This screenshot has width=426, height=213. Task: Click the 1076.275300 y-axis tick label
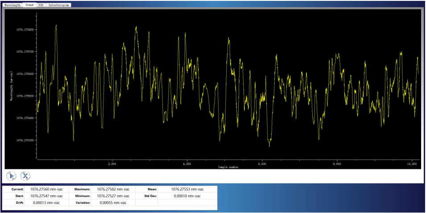[x=25, y=140]
